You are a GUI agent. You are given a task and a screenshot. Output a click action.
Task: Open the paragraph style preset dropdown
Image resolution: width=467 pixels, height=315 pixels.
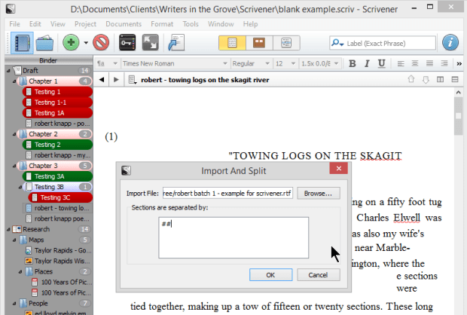(x=107, y=63)
